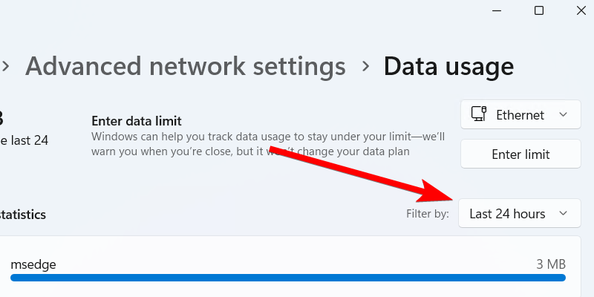Click the msedge usage progress bar
This screenshot has width=594, height=297.
coord(288,278)
